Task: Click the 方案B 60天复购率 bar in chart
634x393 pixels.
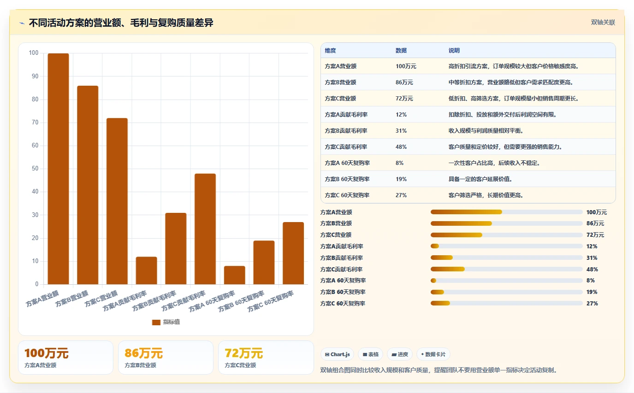Action: 264,262
